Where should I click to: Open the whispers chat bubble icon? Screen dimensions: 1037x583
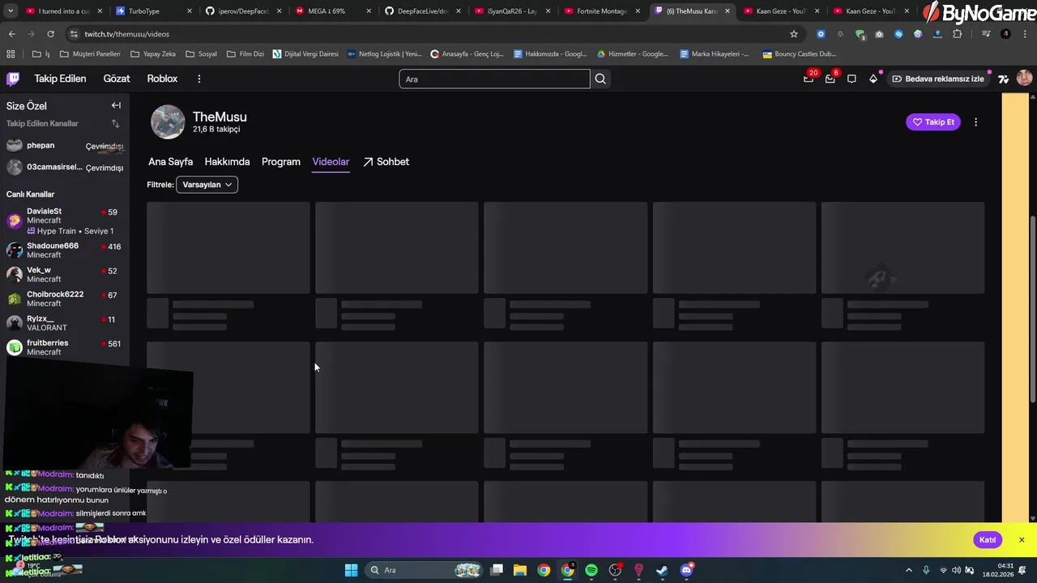pos(851,79)
